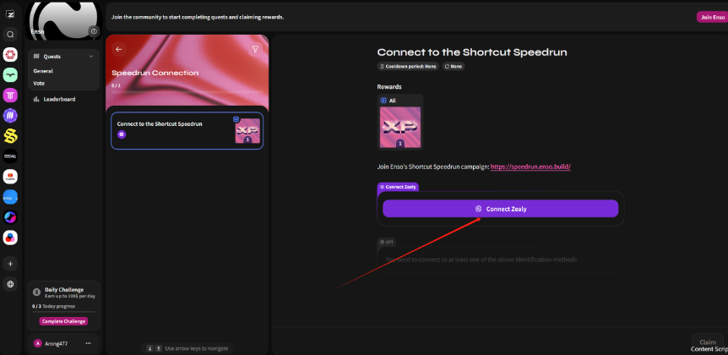Click the Daily Challenge coin icon

pos(36,292)
